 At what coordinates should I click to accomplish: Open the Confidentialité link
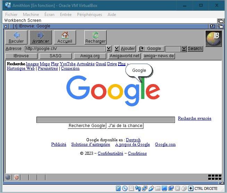(110, 153)
